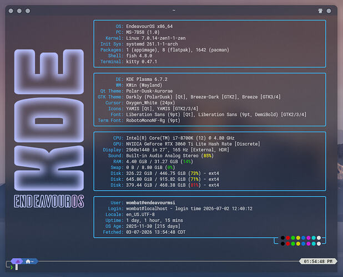
Task: Click the lower-row blue color dot
Action: pyautogui.click(x=304, y=244)
